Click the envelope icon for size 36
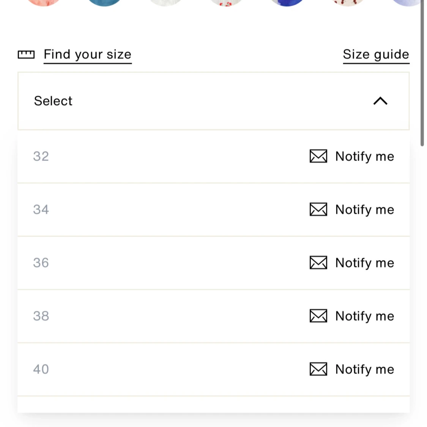 coord(318,262)
